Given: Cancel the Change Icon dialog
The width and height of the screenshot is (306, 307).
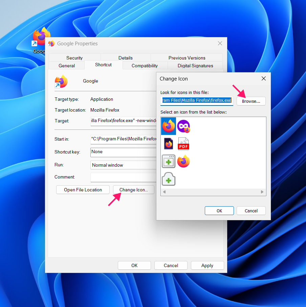Looking at the screenshot, I should (x=251, y=211).
